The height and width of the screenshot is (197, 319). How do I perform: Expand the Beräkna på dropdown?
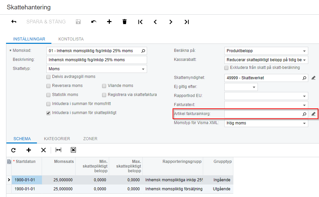[x=304, y=51]
